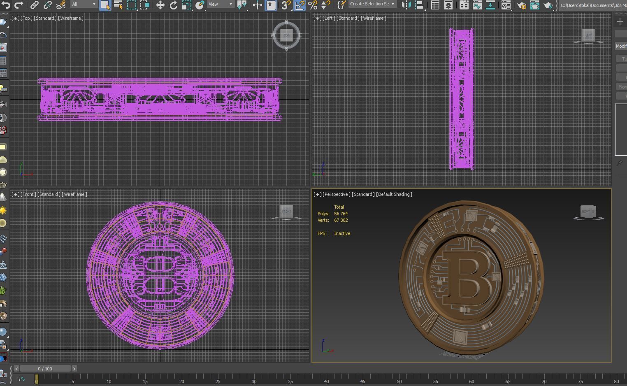Open the reference coordinate system 'View' dropdown

(x=220, y=4)
